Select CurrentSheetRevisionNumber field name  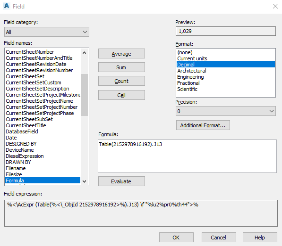coord(43,70)
